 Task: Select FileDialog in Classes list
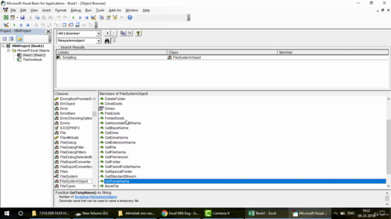[68, 142]
